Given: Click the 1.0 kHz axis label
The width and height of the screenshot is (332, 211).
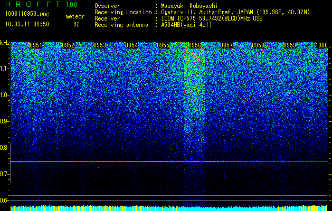Looking at the screenshot, I should tap(4, 95).
